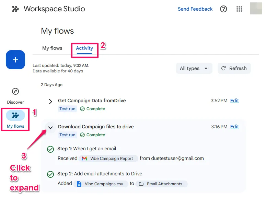Click Edit for Get Campaign Data fromDrive

click(x=234, y=101)
